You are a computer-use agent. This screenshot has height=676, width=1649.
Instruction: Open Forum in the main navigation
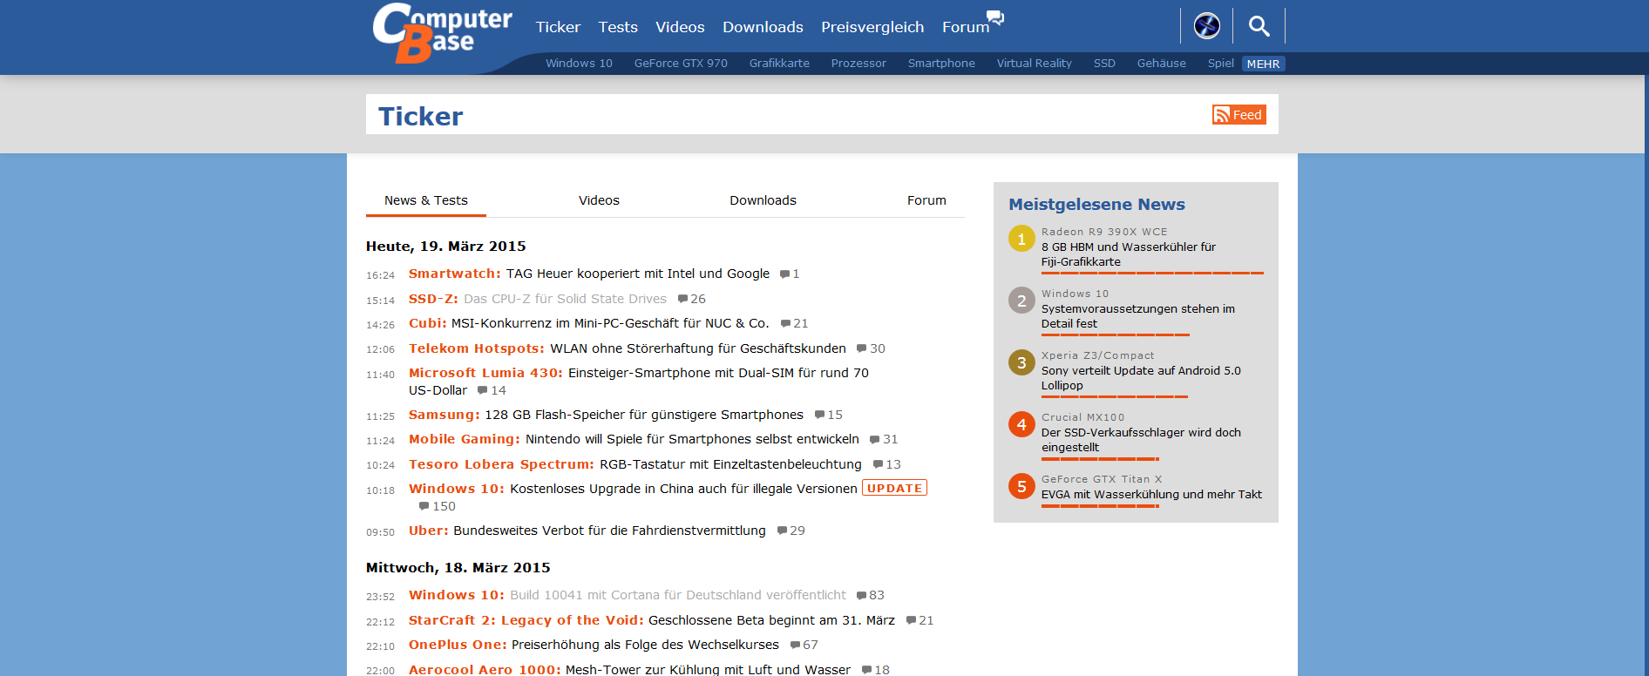(966, 27)
